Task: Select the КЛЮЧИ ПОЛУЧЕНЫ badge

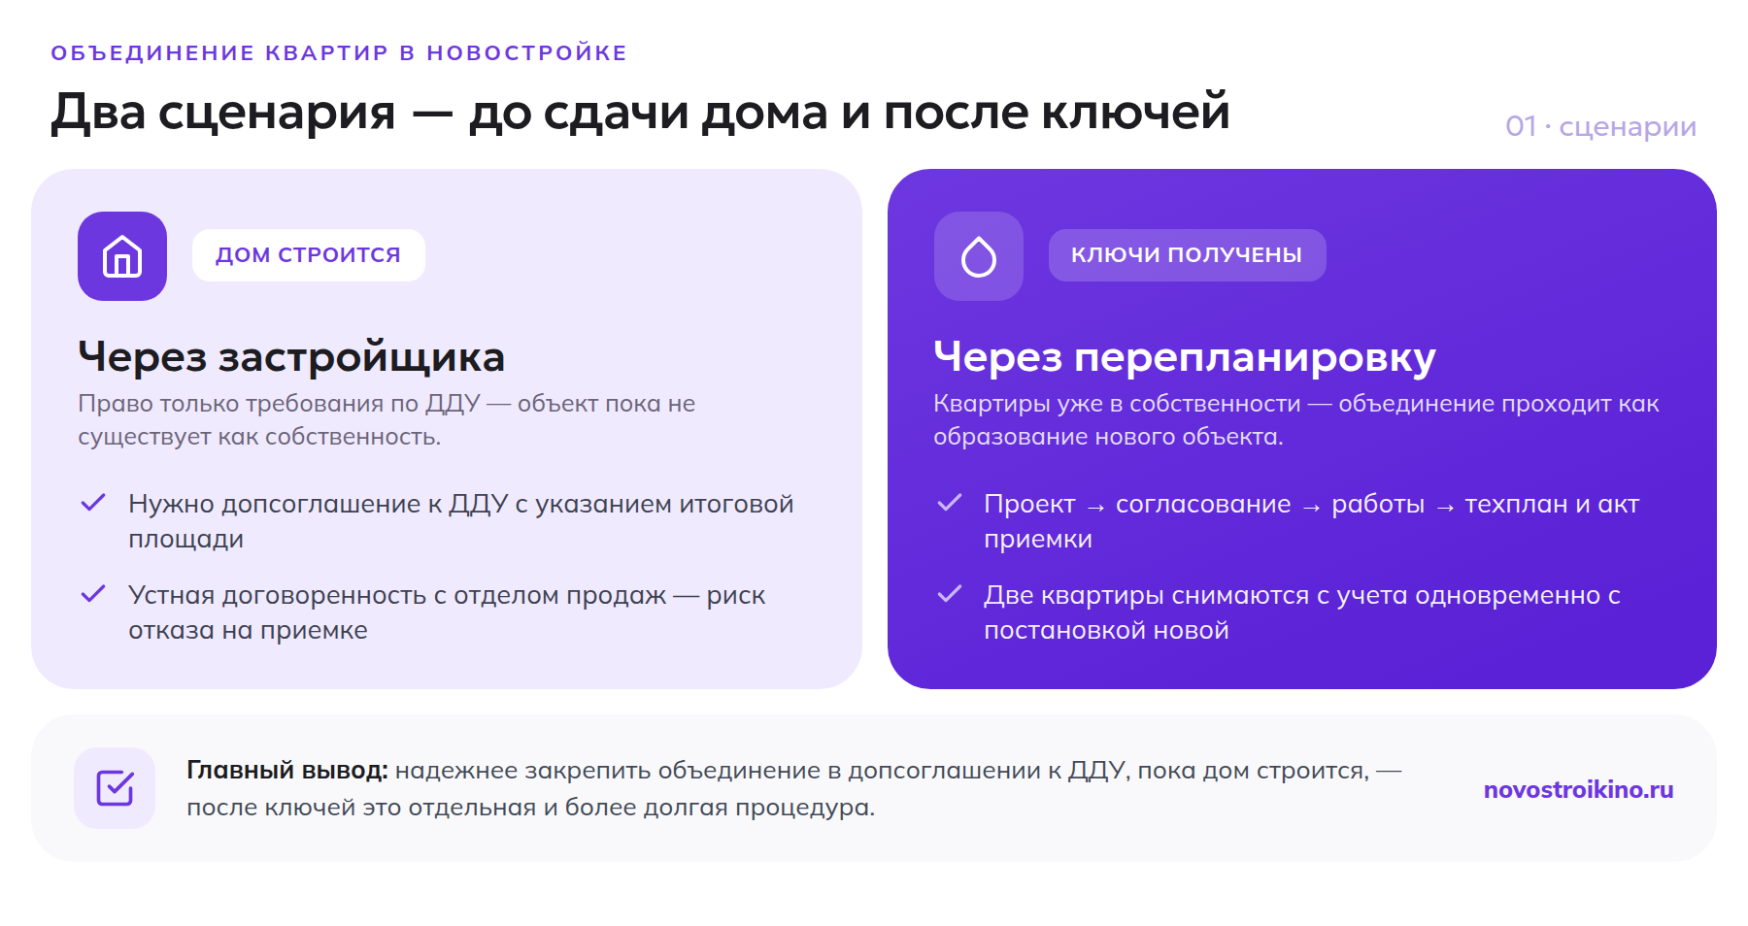Action: coord(1187,255)
